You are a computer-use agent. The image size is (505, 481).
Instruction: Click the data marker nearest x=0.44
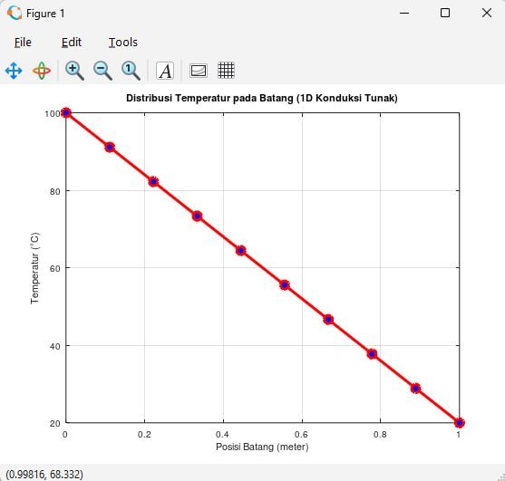[241, 251]
